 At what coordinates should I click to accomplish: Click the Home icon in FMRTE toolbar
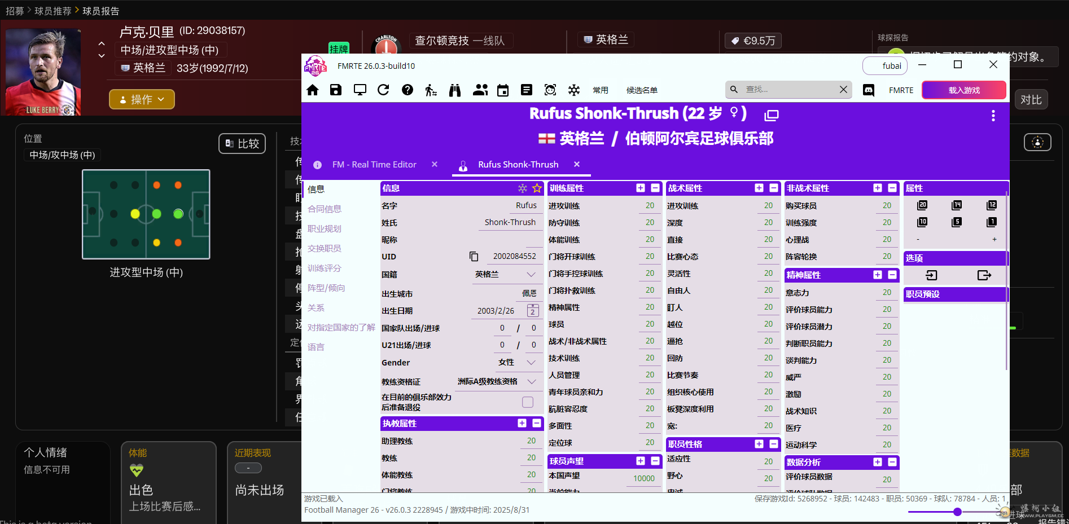pyautogui.click(x=313, y=90)
